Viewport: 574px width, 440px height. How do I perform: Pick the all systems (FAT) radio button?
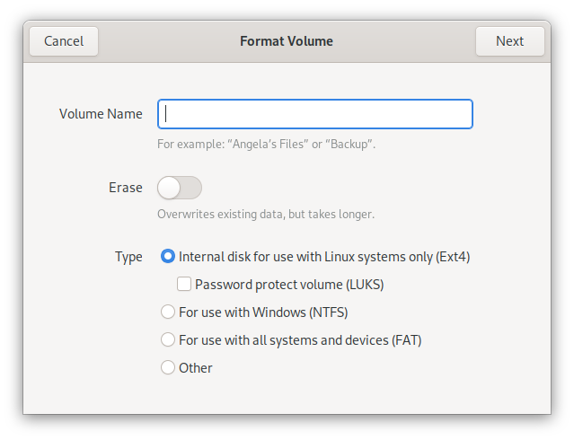167,340
